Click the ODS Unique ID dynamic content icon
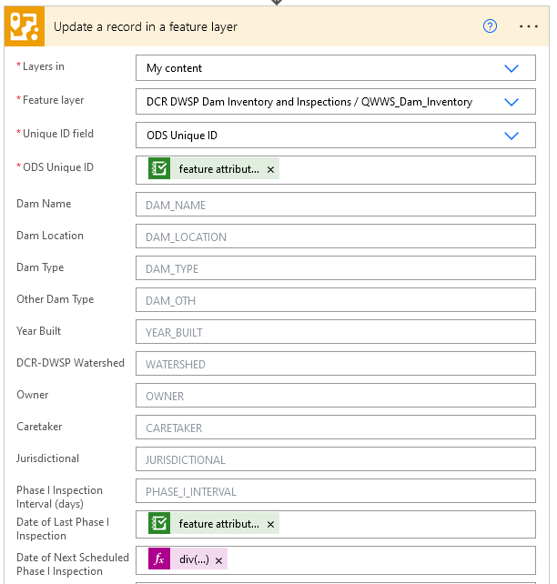 pos(159,168)
